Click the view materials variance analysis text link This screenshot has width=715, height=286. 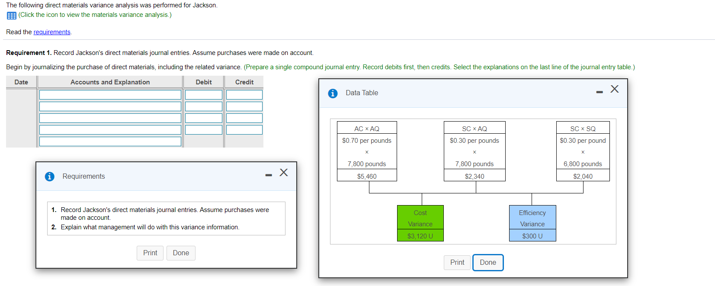[95, 15]
